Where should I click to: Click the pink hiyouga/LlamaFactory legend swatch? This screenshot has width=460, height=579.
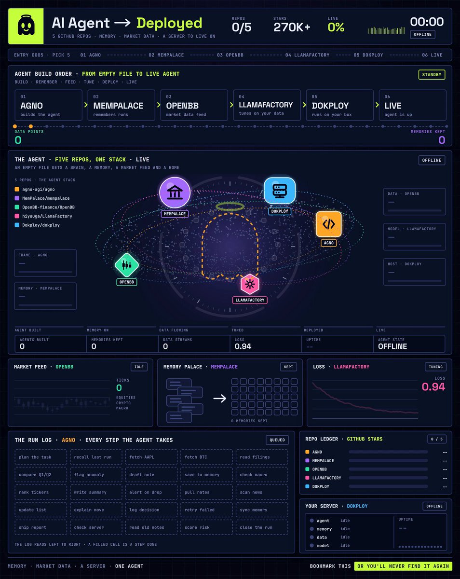coord(17,216)
